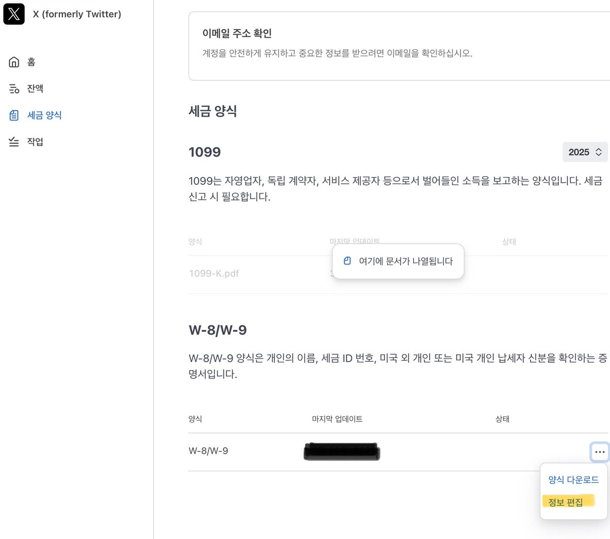The height and width of the screenshot is (539, 610).
Task: Open the W-8/W-9 row ellipsis menu icon
Action: (x=599, y=452)
